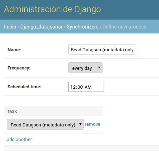Click the Name: field label

tap(14, 50)
